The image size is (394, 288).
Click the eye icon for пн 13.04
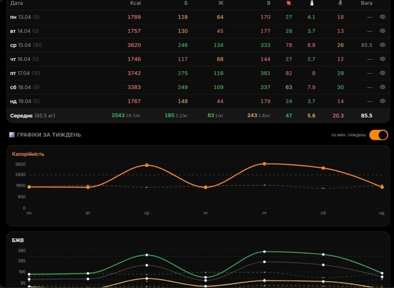382,17
